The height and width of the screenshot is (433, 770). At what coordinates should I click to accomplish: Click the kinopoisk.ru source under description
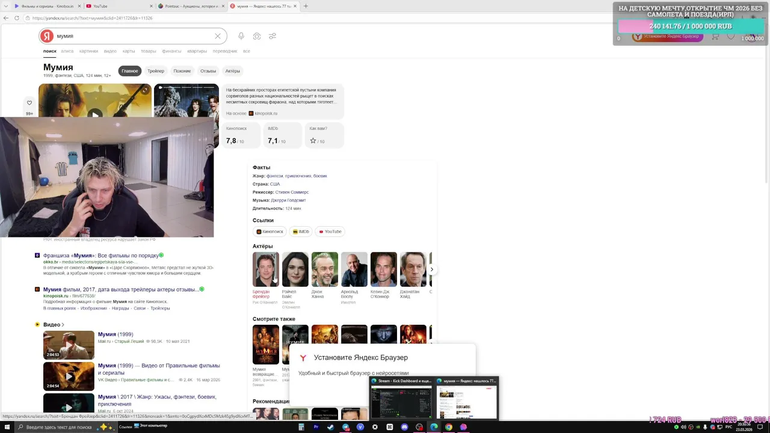click(x=265, y=114)
